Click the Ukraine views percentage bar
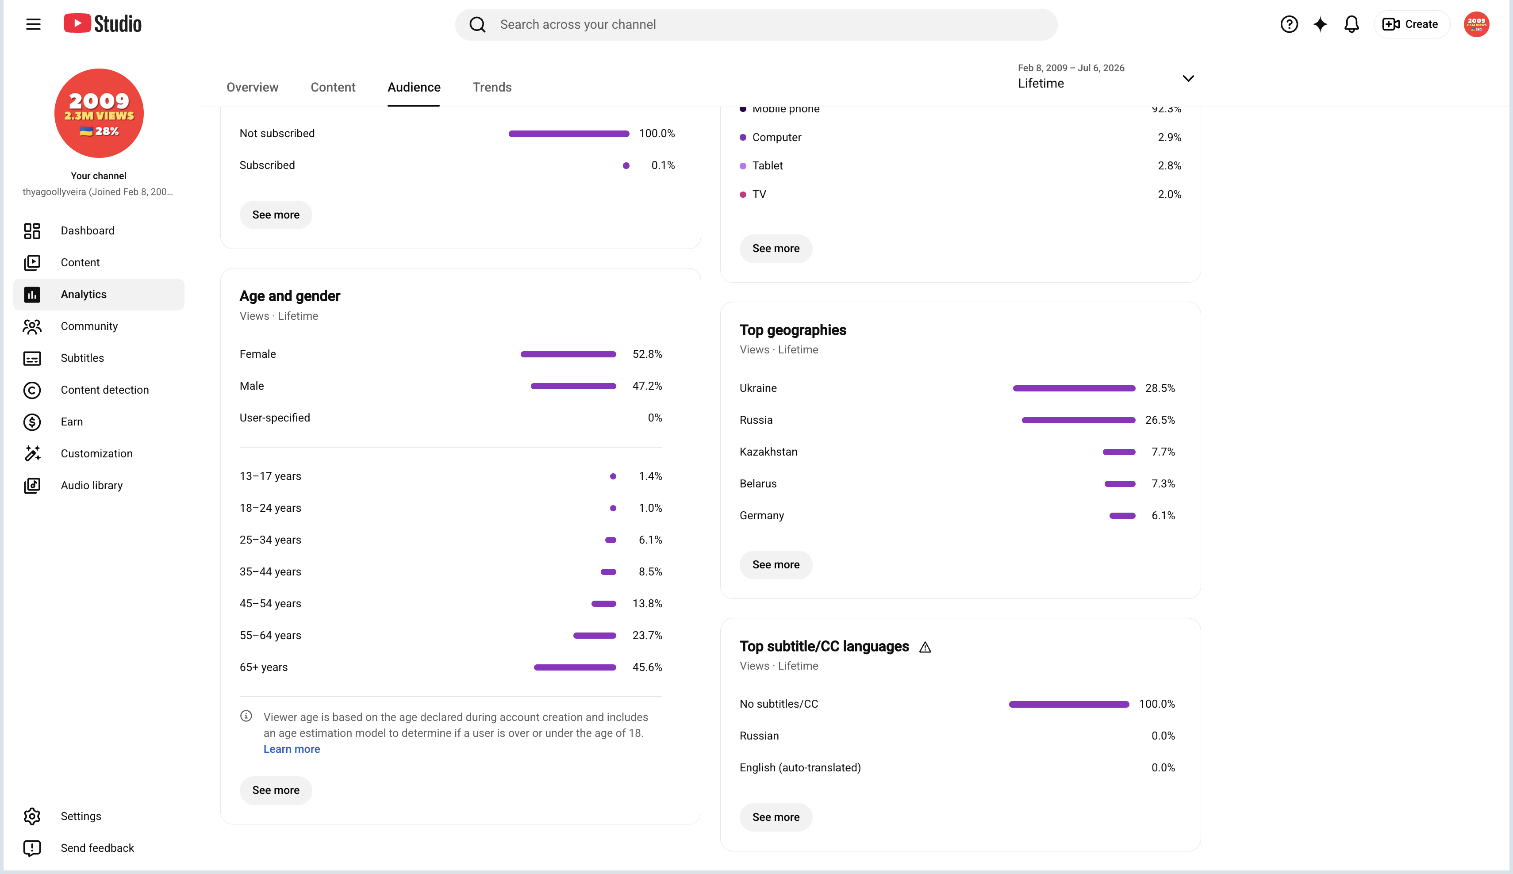1513x874 pixels. (1074, 388)
